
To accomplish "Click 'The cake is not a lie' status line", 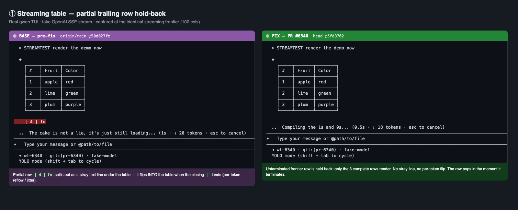I will coord(133,133).
